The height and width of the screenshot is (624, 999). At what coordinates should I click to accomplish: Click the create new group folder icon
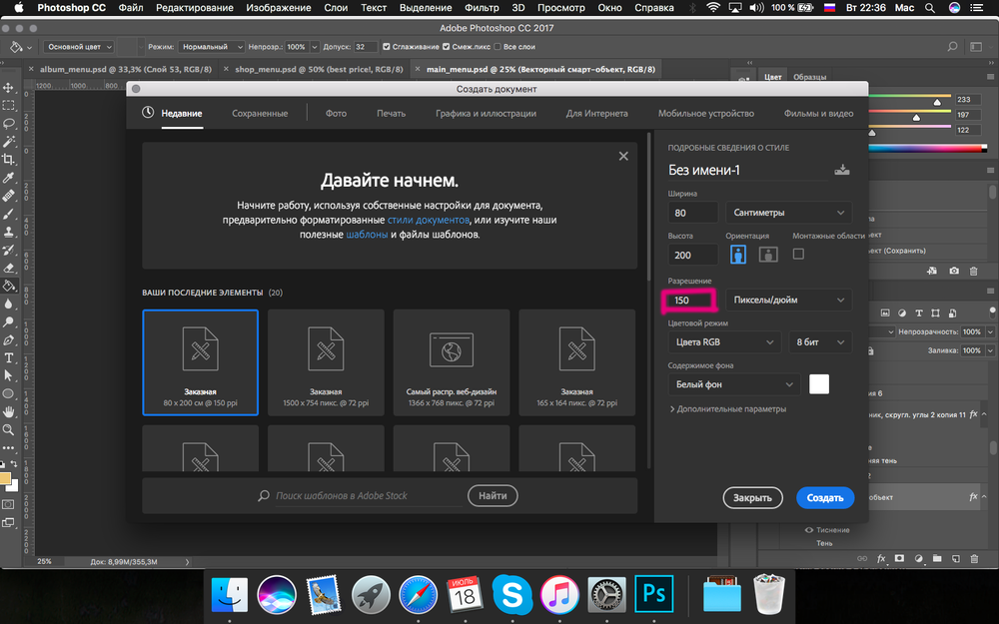(x=937, y=558)
